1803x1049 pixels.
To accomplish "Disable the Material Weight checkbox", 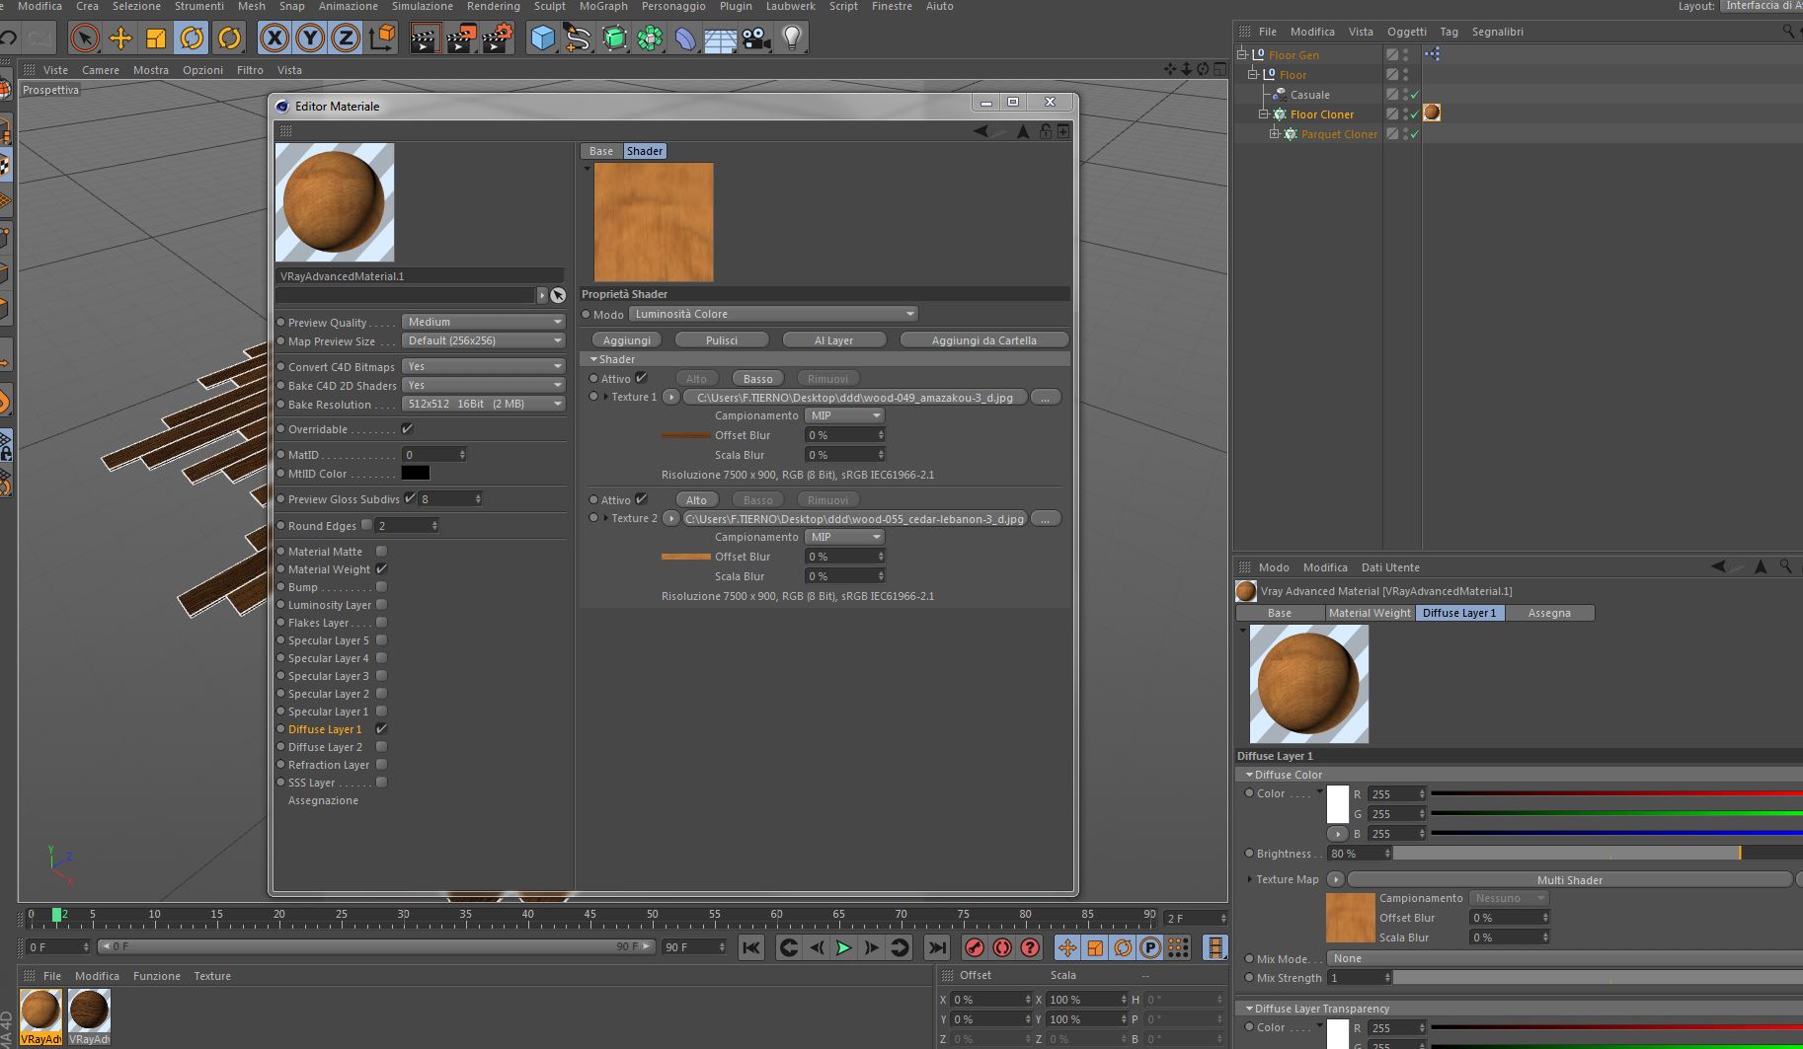I will tap(382, 569).
